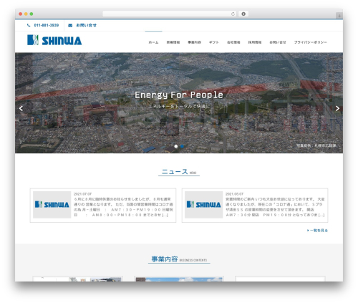Screen dimensions: 358x303
Task: Click the お問い合せ link in top bar
Action: pos(86,25)
